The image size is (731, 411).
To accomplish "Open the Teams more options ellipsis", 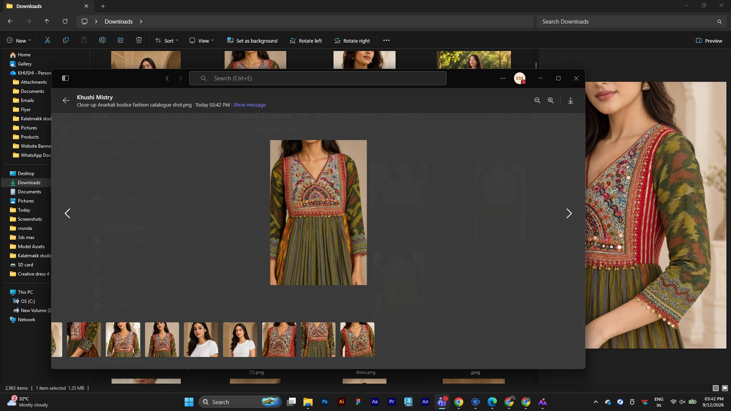I will point(503,78).
